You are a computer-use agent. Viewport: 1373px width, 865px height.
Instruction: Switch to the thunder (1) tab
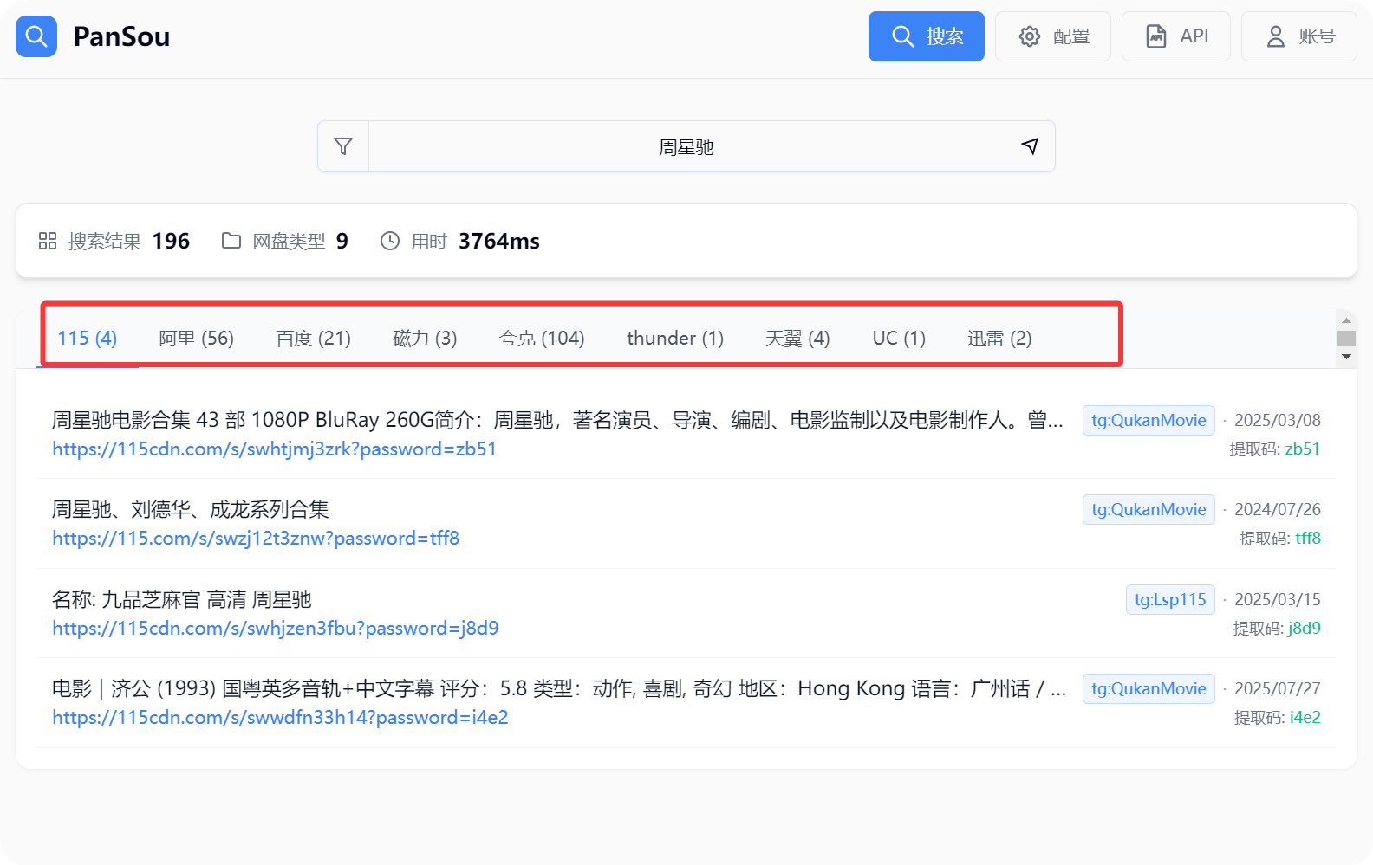(x=675, y=338)
